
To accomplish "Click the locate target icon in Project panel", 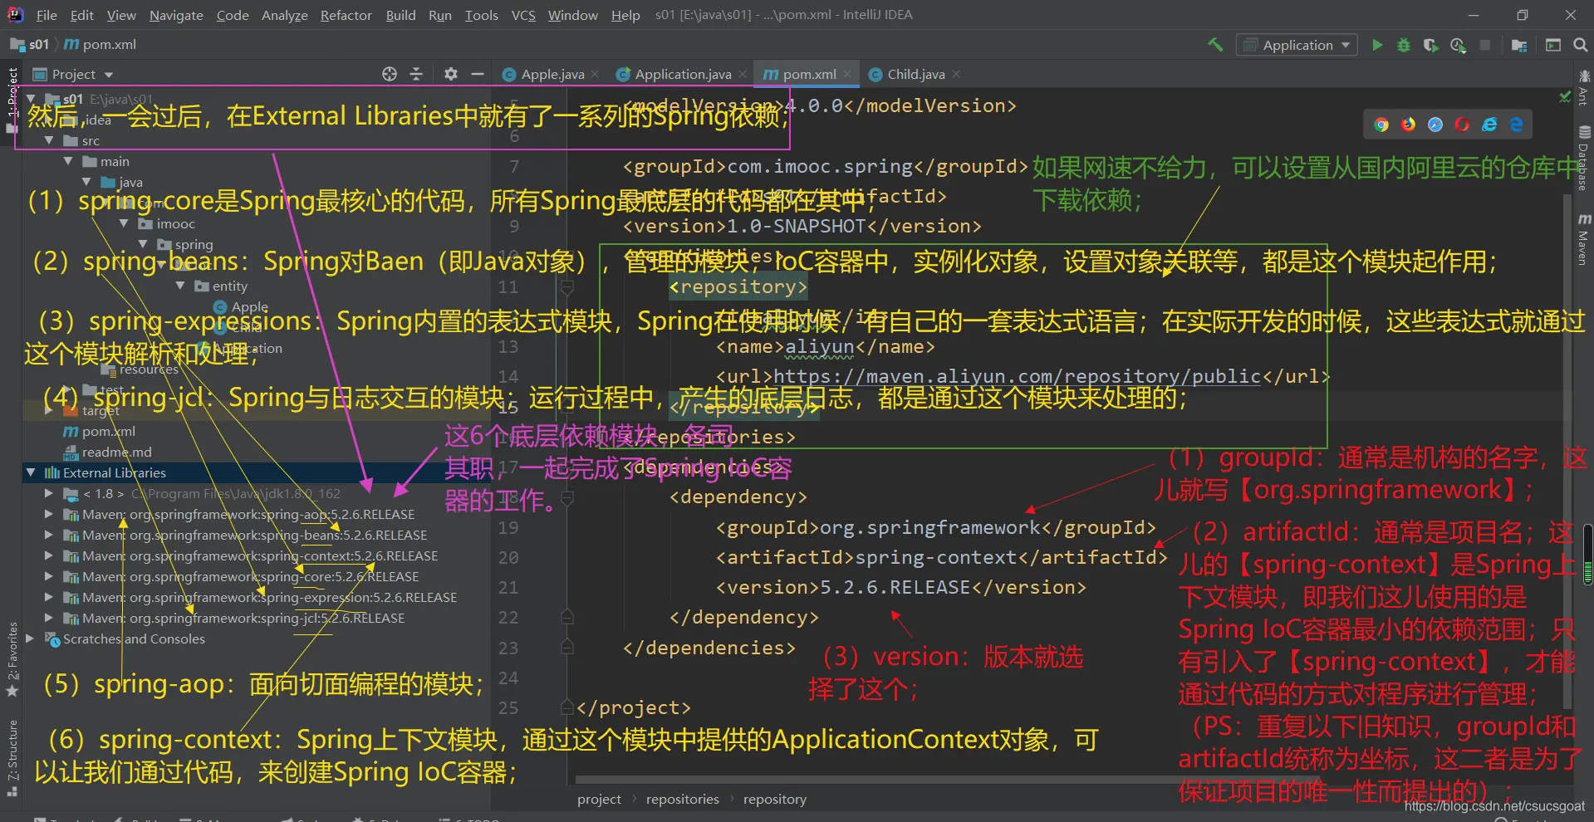I will click(390, 74).
